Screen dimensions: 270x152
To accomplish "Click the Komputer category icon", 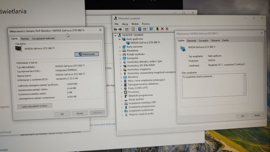I will coord(124,58).
